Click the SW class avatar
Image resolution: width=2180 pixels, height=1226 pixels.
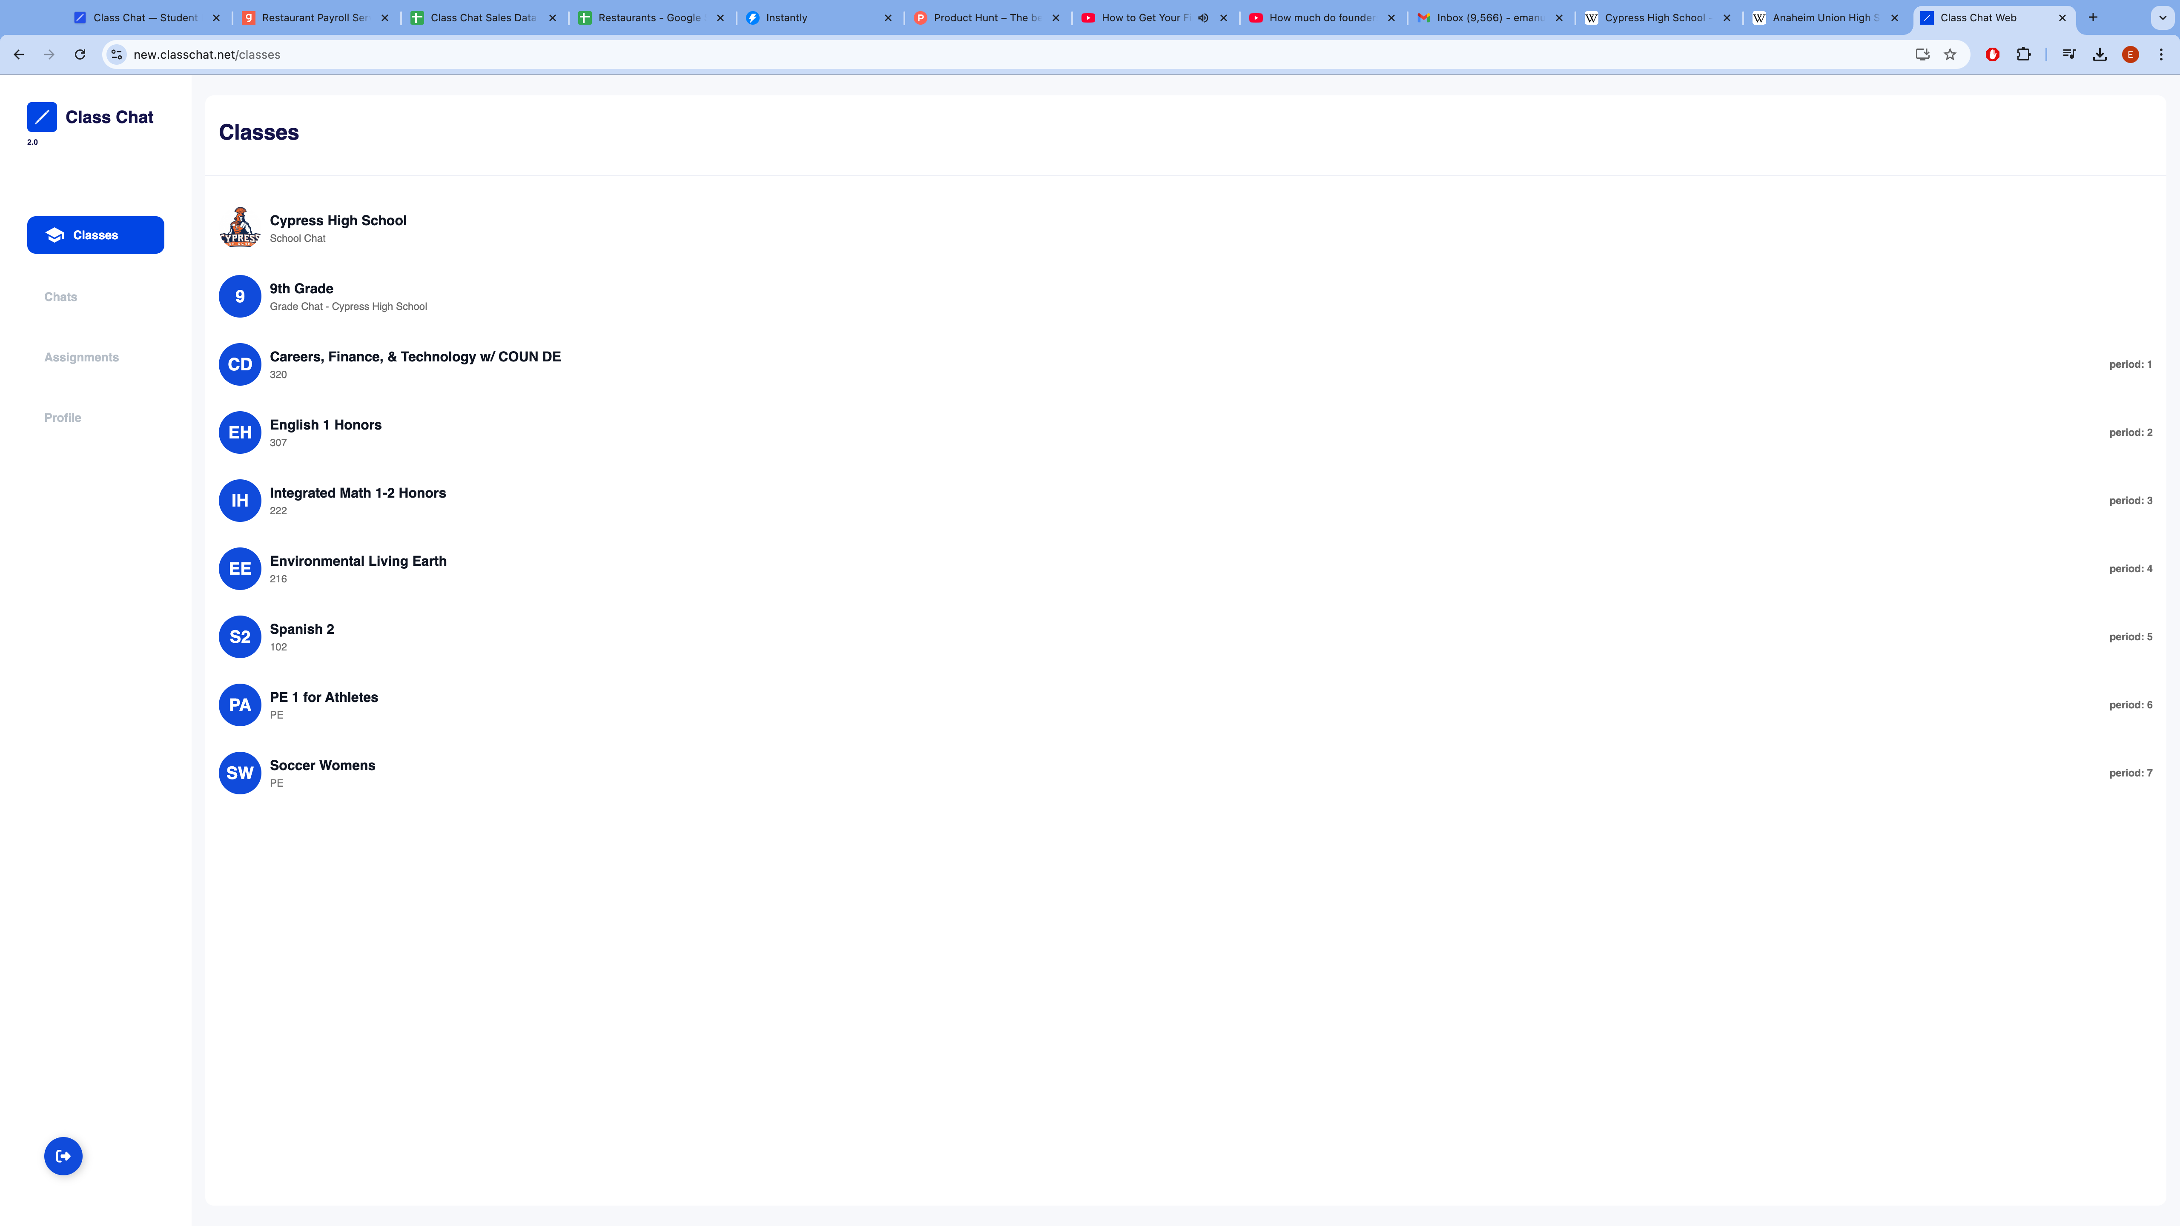[239, 773]
